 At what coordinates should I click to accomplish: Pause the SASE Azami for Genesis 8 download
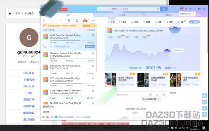(93, 35)
